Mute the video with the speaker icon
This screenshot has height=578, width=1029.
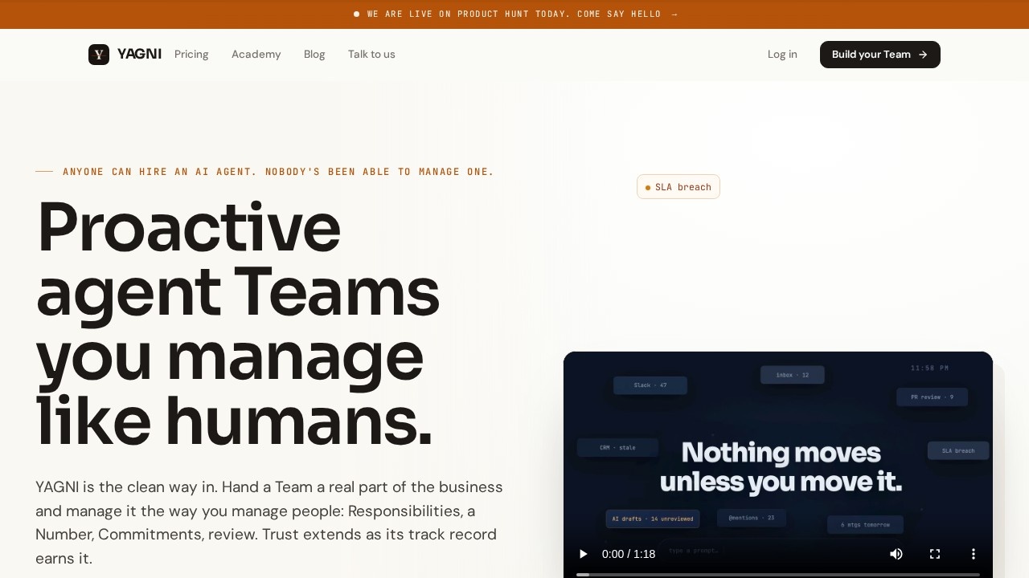coord(896,554)
